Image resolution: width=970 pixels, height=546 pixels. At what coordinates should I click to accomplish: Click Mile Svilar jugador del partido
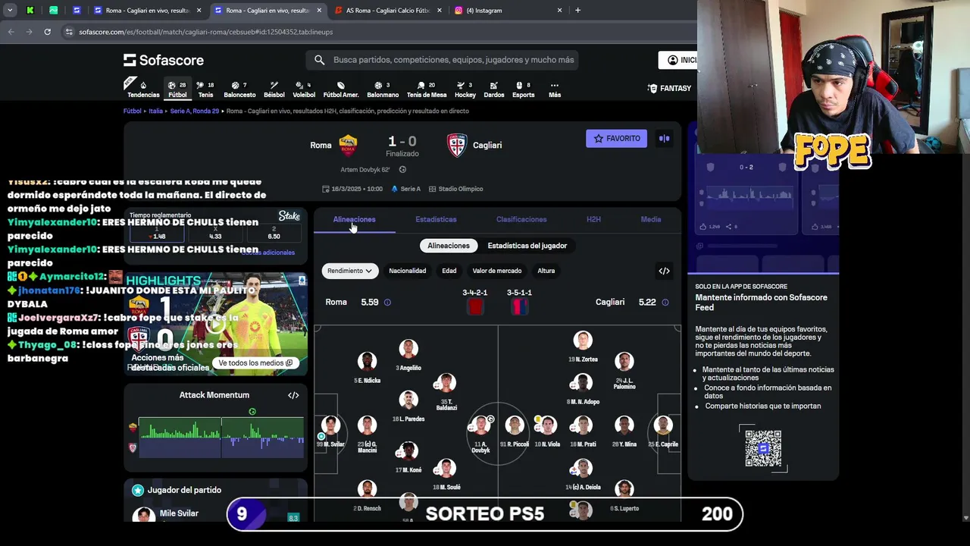click(179, 513)
